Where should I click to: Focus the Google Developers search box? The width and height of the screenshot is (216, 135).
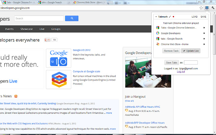tap(39, 19)
